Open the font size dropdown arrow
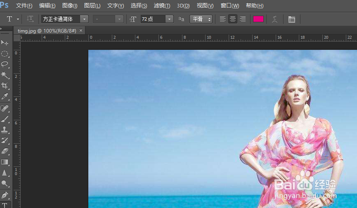Viewport: 357px width, 208px height. (x=169, y=19)
